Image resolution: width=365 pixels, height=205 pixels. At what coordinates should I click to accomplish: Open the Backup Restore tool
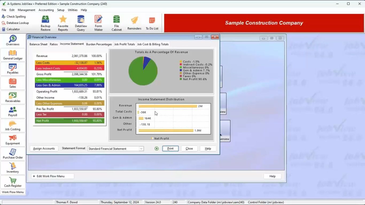click(x=45, y=23)
